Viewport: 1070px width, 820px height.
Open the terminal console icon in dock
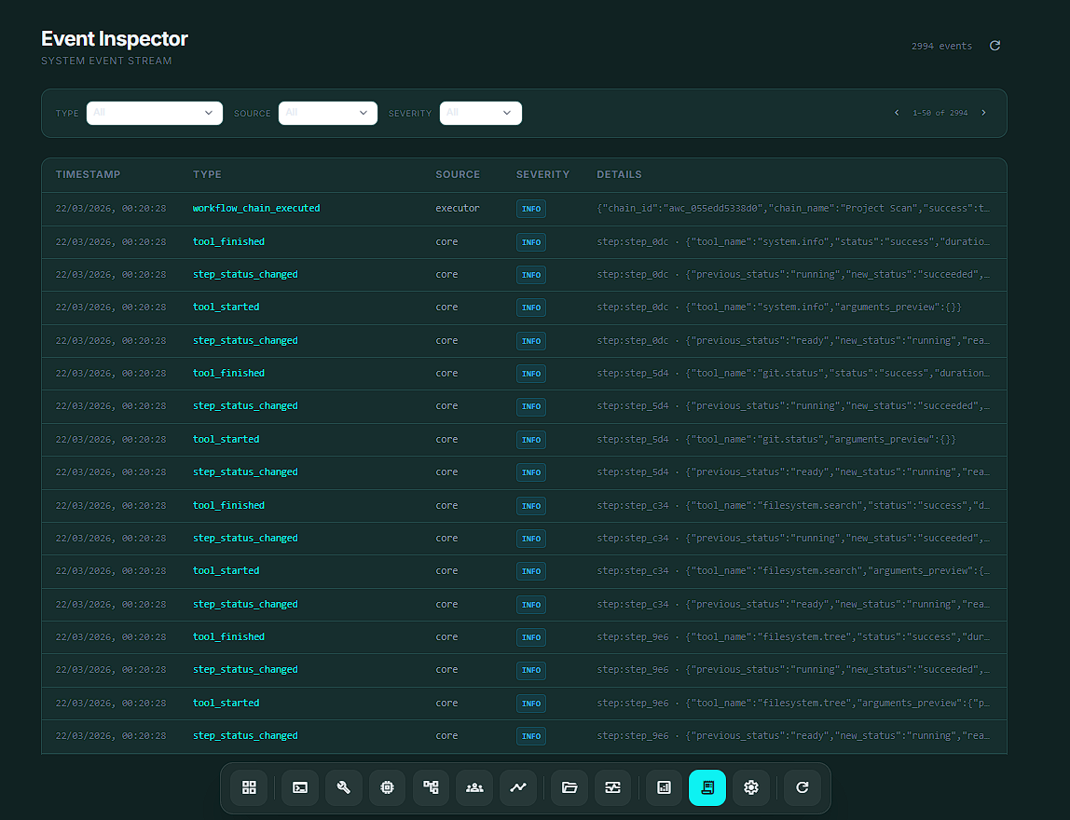300,787
